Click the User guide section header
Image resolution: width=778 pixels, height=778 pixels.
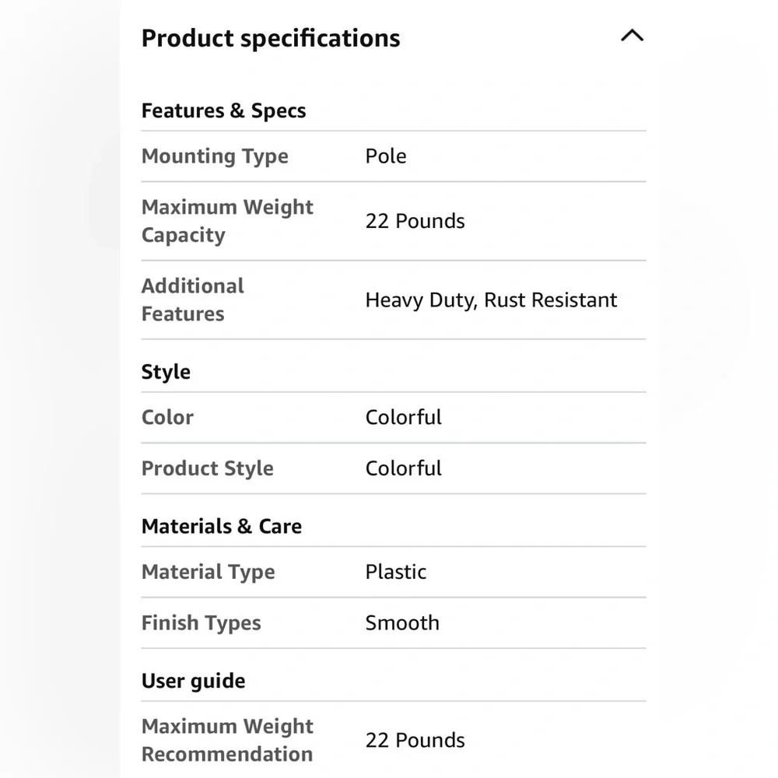(x=193, y=681)
